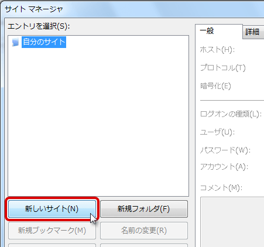Image resolution: width=264 pixels, height=247 pixels.
Task: Click the 新しいサイト(N) button
Action: 52,209
